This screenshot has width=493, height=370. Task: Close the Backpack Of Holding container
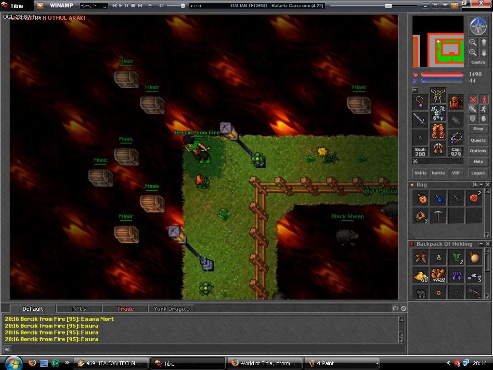(487, 244)
